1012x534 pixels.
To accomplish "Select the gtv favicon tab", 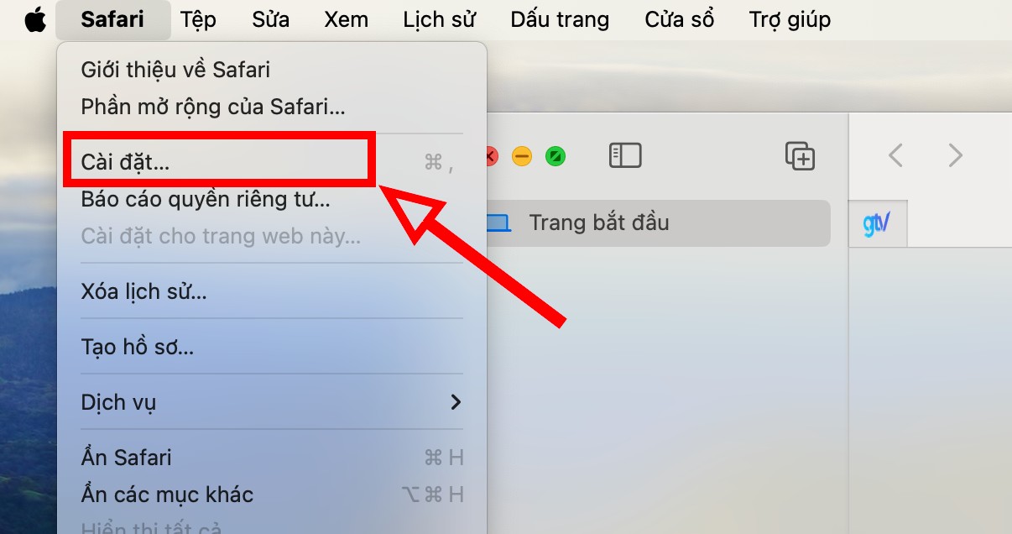I will (x=878, y=224).
